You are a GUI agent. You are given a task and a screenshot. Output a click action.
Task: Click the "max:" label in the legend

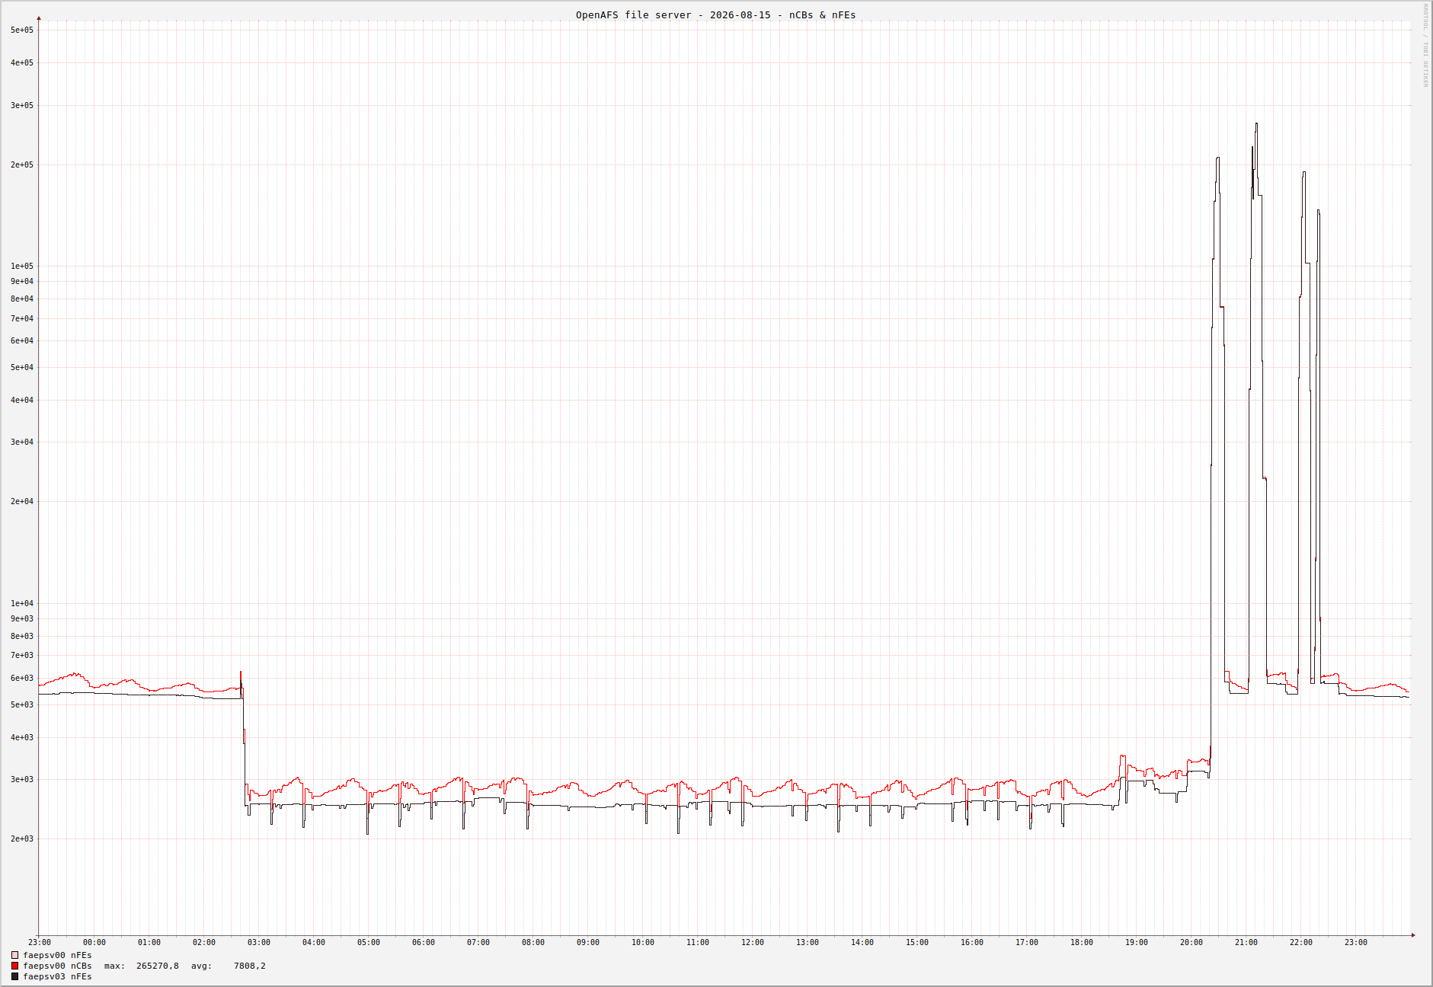coord(114,966)
